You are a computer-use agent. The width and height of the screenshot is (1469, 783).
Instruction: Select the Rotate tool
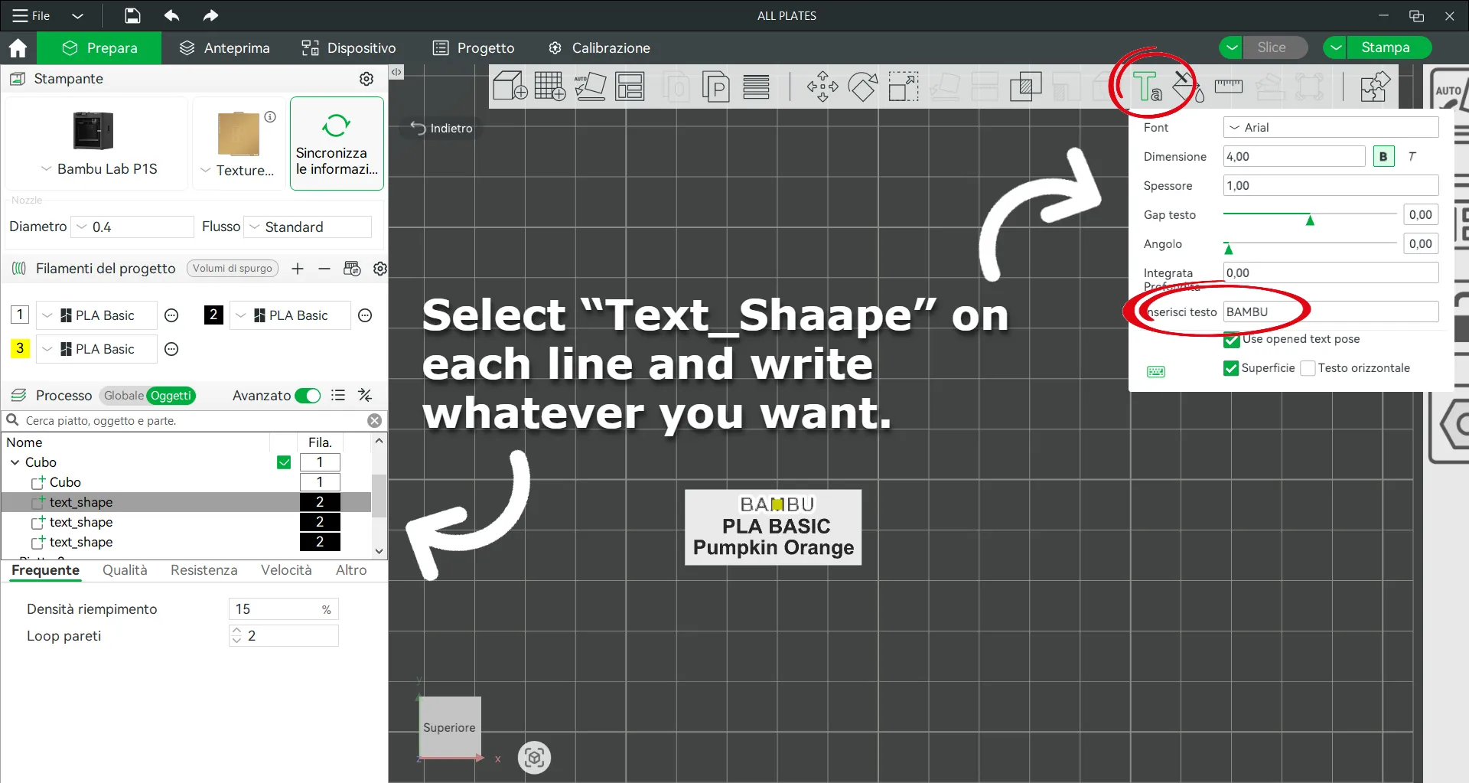[x=863, y=86]
